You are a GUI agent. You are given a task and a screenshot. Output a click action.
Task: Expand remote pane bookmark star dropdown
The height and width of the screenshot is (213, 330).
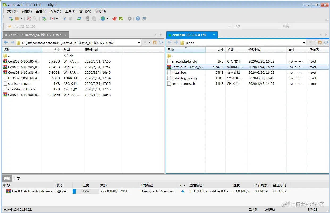click(x=315, y=42)
